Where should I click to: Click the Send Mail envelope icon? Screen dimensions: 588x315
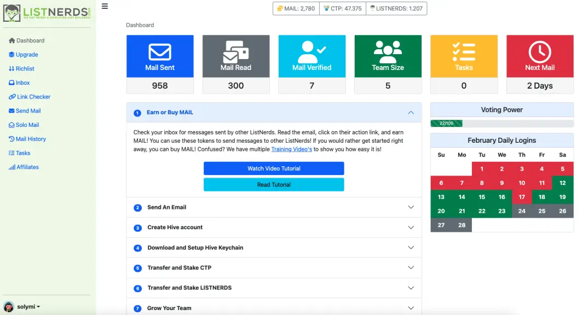[11, 111]
